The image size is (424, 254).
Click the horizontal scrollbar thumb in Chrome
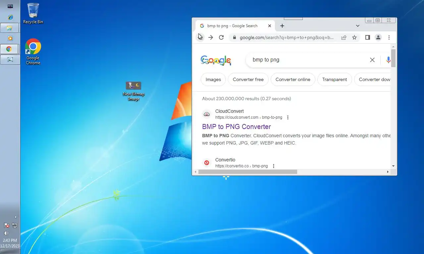(248, 172)
